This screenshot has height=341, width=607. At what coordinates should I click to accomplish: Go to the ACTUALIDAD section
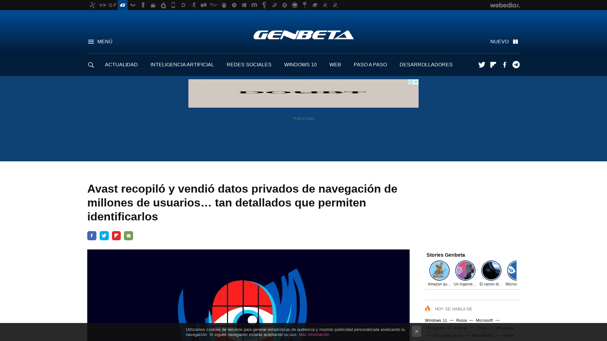(121, 65)
